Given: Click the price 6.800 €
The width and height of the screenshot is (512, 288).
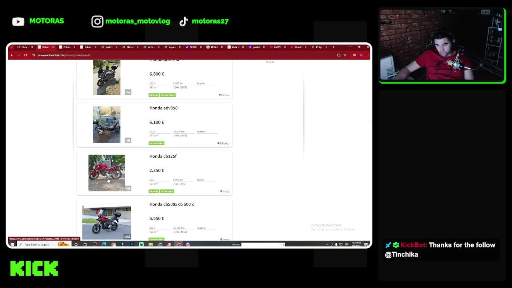Looking at the screenshot, I should point(156,74).
